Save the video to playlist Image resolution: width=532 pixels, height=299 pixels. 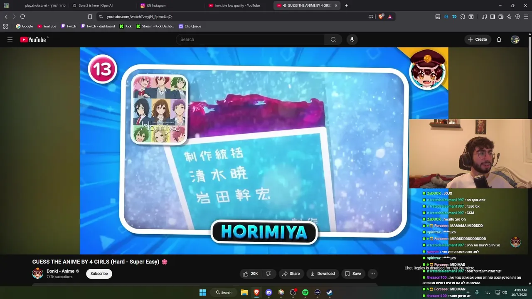353,274
